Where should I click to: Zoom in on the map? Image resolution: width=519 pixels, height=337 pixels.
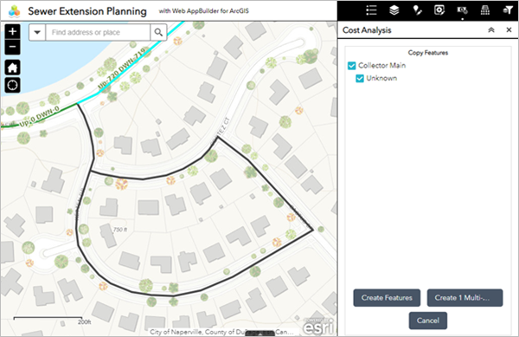13,31
